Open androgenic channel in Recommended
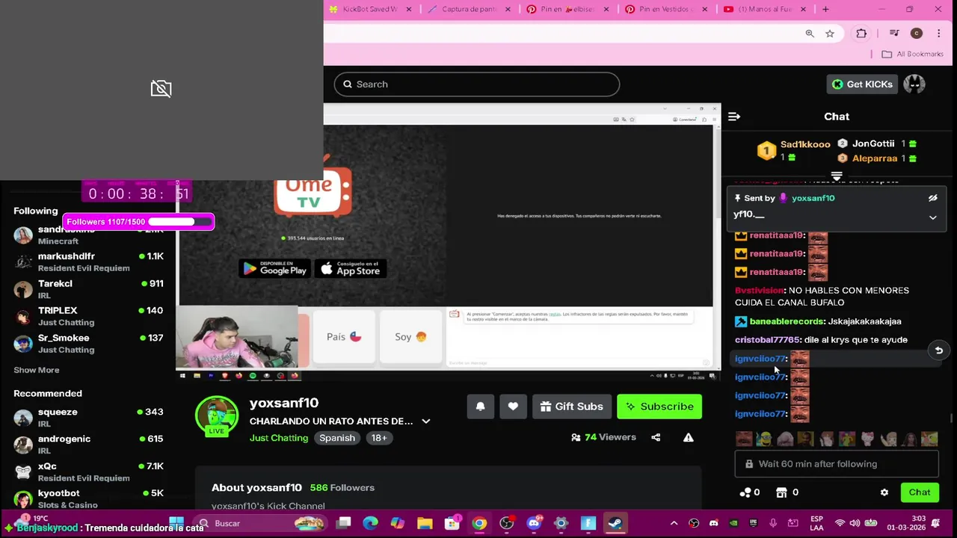This screenshot has width=957, height=538. point(88,445)
